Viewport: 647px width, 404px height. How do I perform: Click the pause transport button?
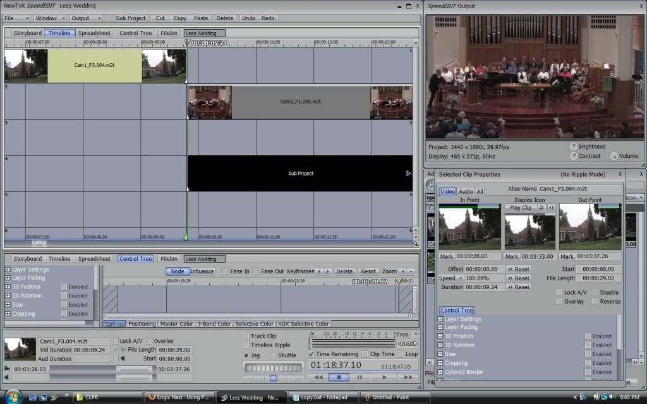click(x=360, y=377)
